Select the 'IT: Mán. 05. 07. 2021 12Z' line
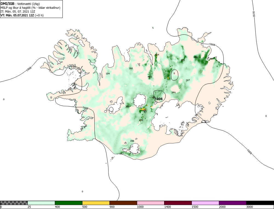Image resolution: width=274 pixels, height=209 pixels. click(x=18, y=11)
